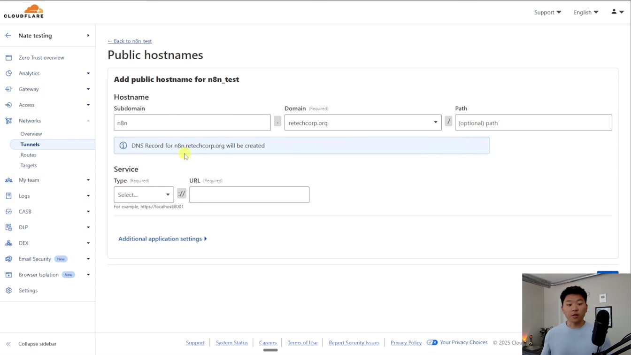631x355 pixels.
Task: Click the info icon in DNS record notice
Action: [123, 146]
